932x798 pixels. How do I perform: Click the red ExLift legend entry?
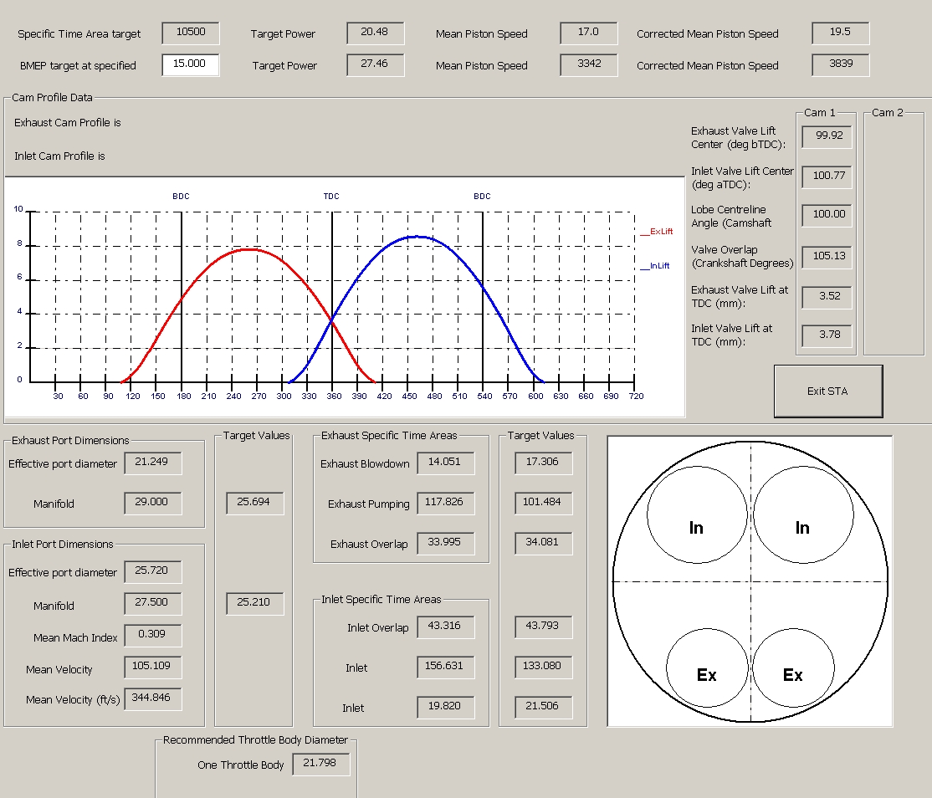[x=657, y=232]
